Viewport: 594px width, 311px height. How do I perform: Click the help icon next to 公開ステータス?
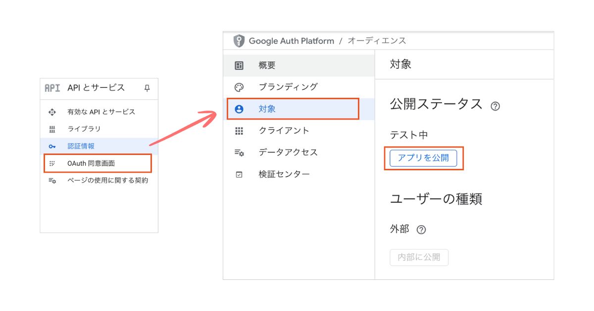pyautogui.click(x=495, y=106)
